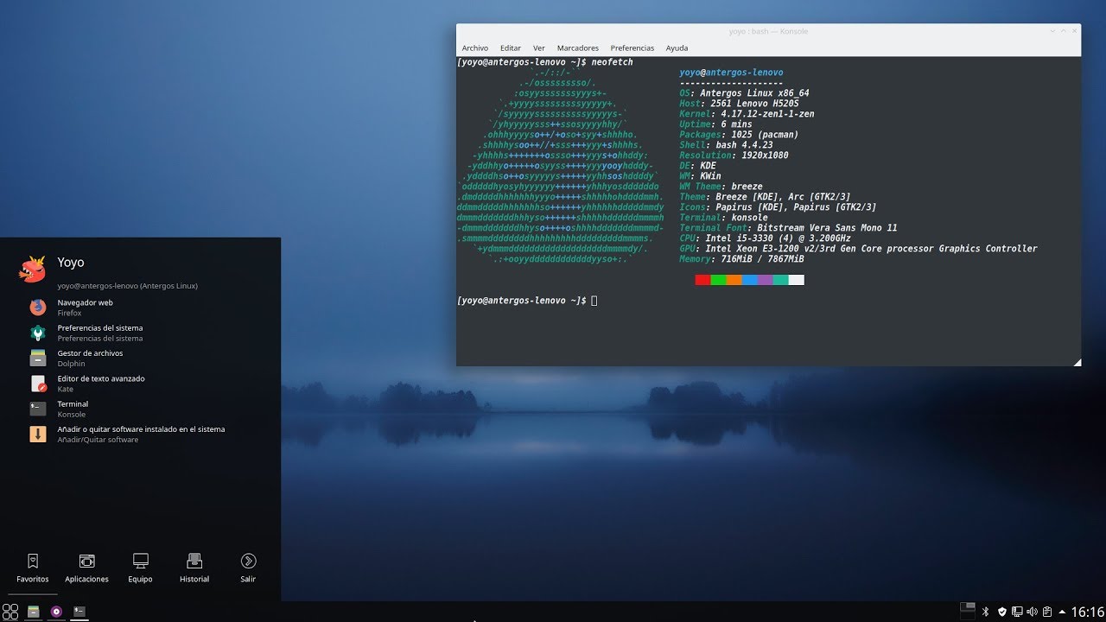The image size is (1106, 622).
Task: Open the clipboard tray icon
Action: click(x=1046, y=612)
